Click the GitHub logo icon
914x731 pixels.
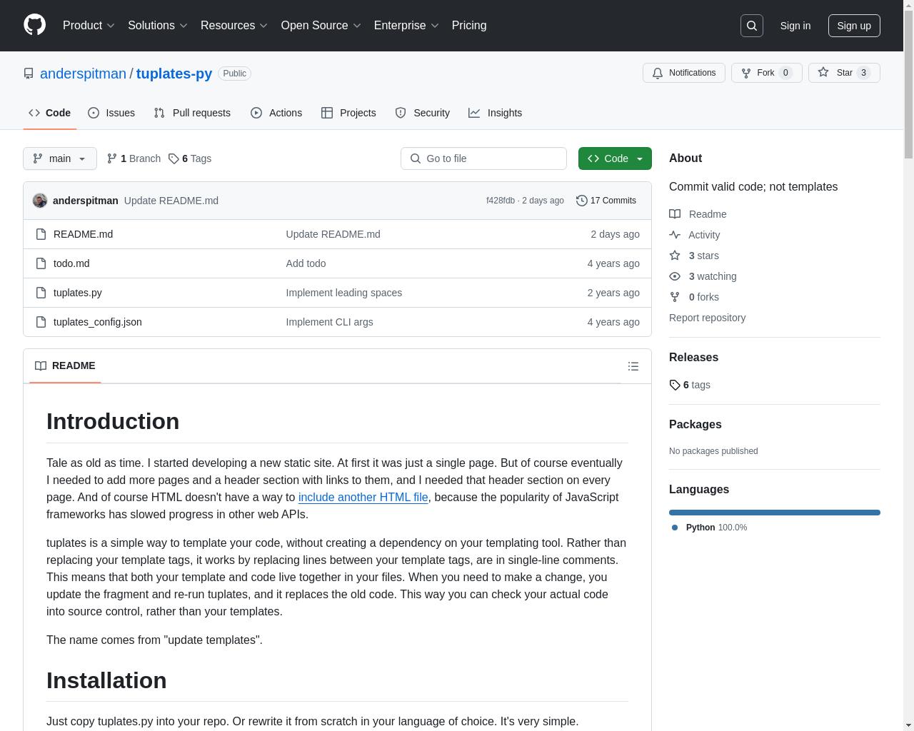[34, 25]
